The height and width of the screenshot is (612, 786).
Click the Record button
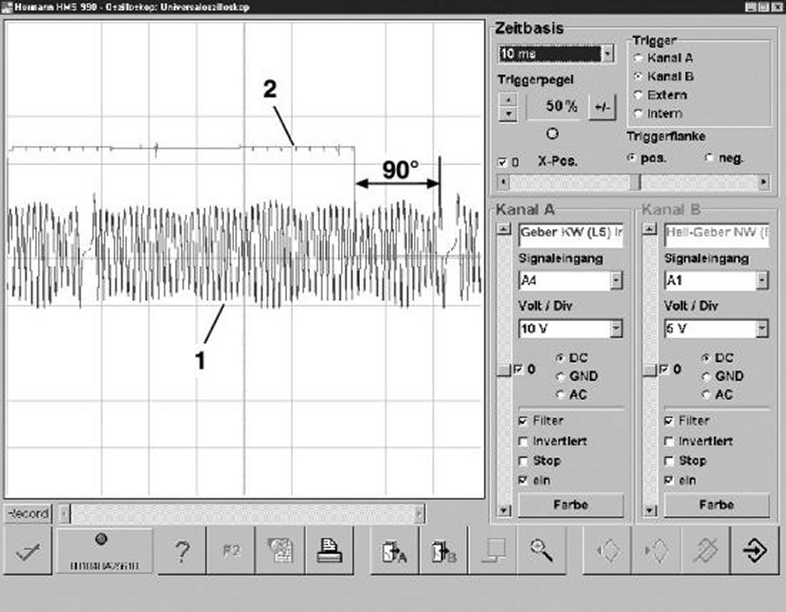point(28,514)
